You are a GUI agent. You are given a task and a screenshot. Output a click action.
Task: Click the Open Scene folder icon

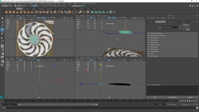[x=18, y=6]
